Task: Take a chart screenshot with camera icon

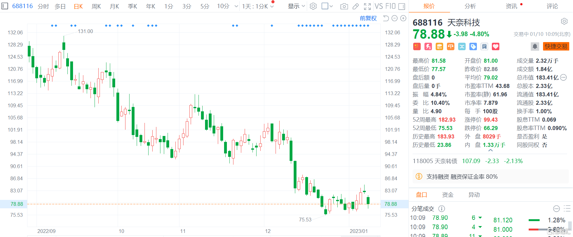Action: tap(344, 6)
